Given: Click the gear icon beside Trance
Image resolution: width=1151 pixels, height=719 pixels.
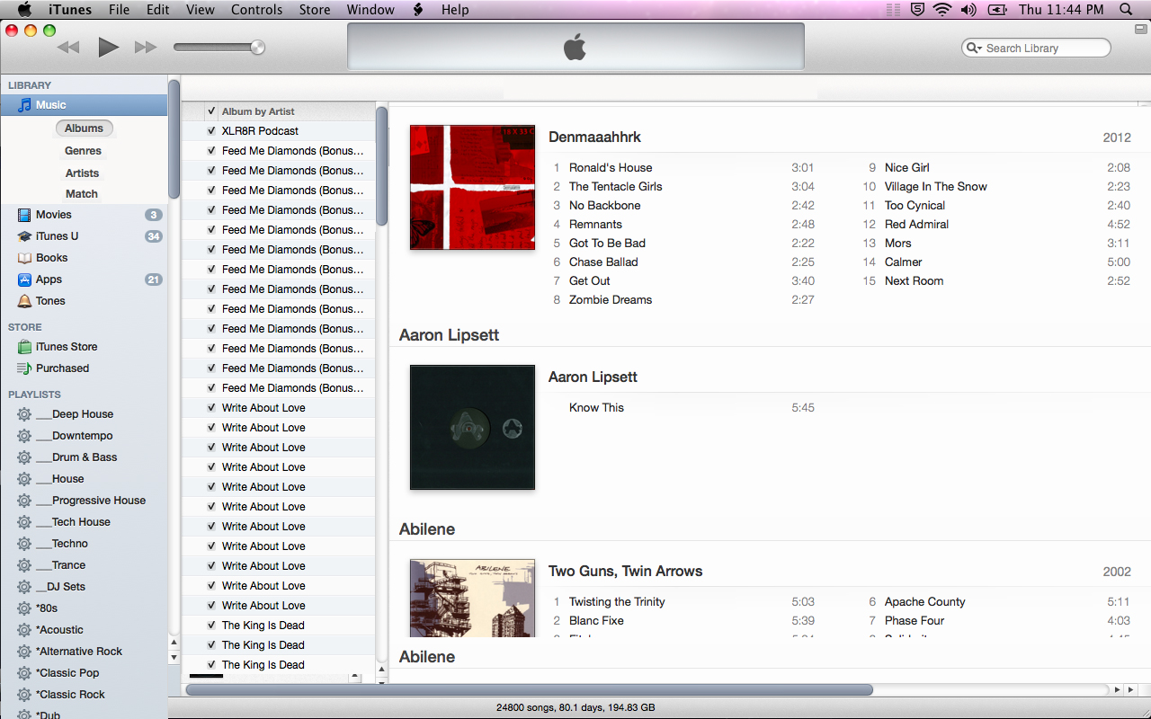Looking at the screenshot, I should pyautogui.click(x=24, y=565).
